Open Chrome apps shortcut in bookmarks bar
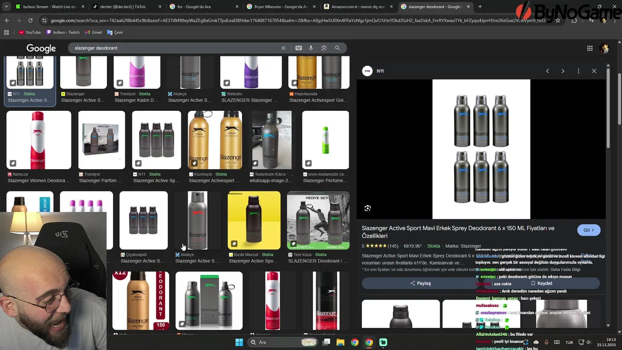The height and width of the screenshot is (350, 622). [x=6, y=32]
